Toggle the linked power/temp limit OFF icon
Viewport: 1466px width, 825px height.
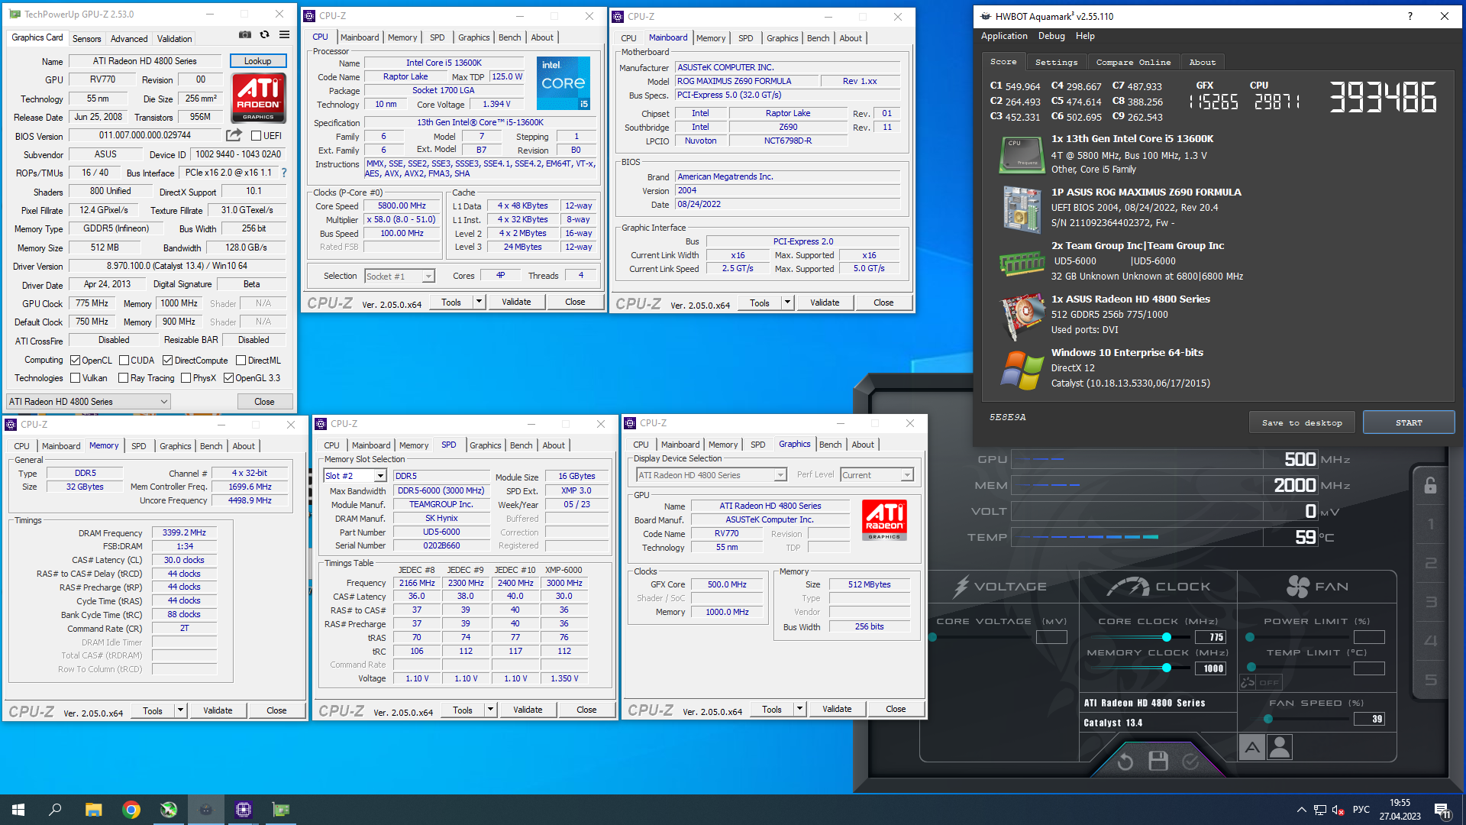(x=1260, y=682)
